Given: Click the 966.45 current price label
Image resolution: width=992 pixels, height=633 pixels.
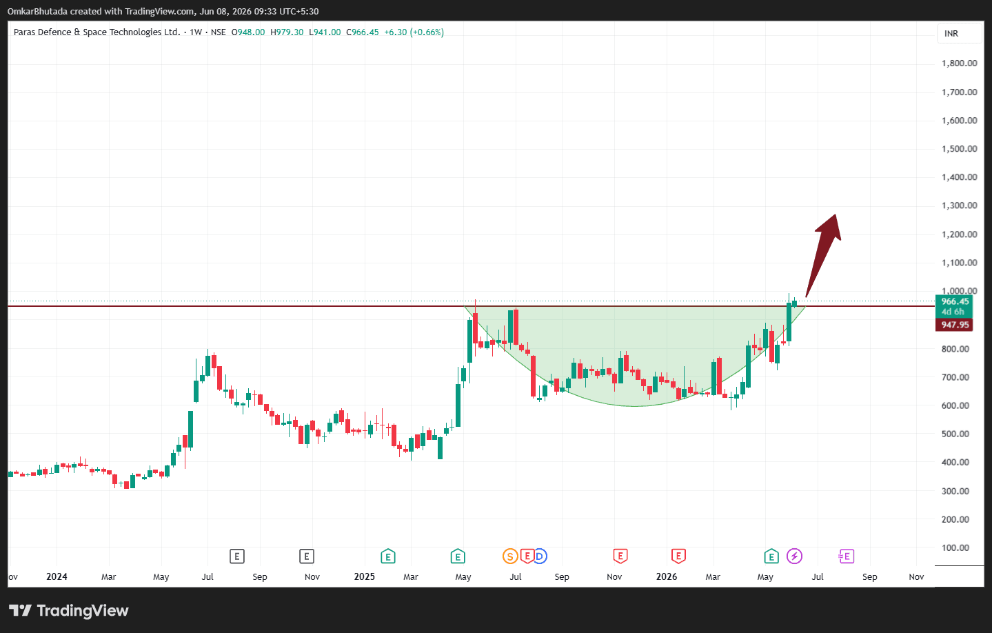Looking at the screenshot, I should click(954, 301).
